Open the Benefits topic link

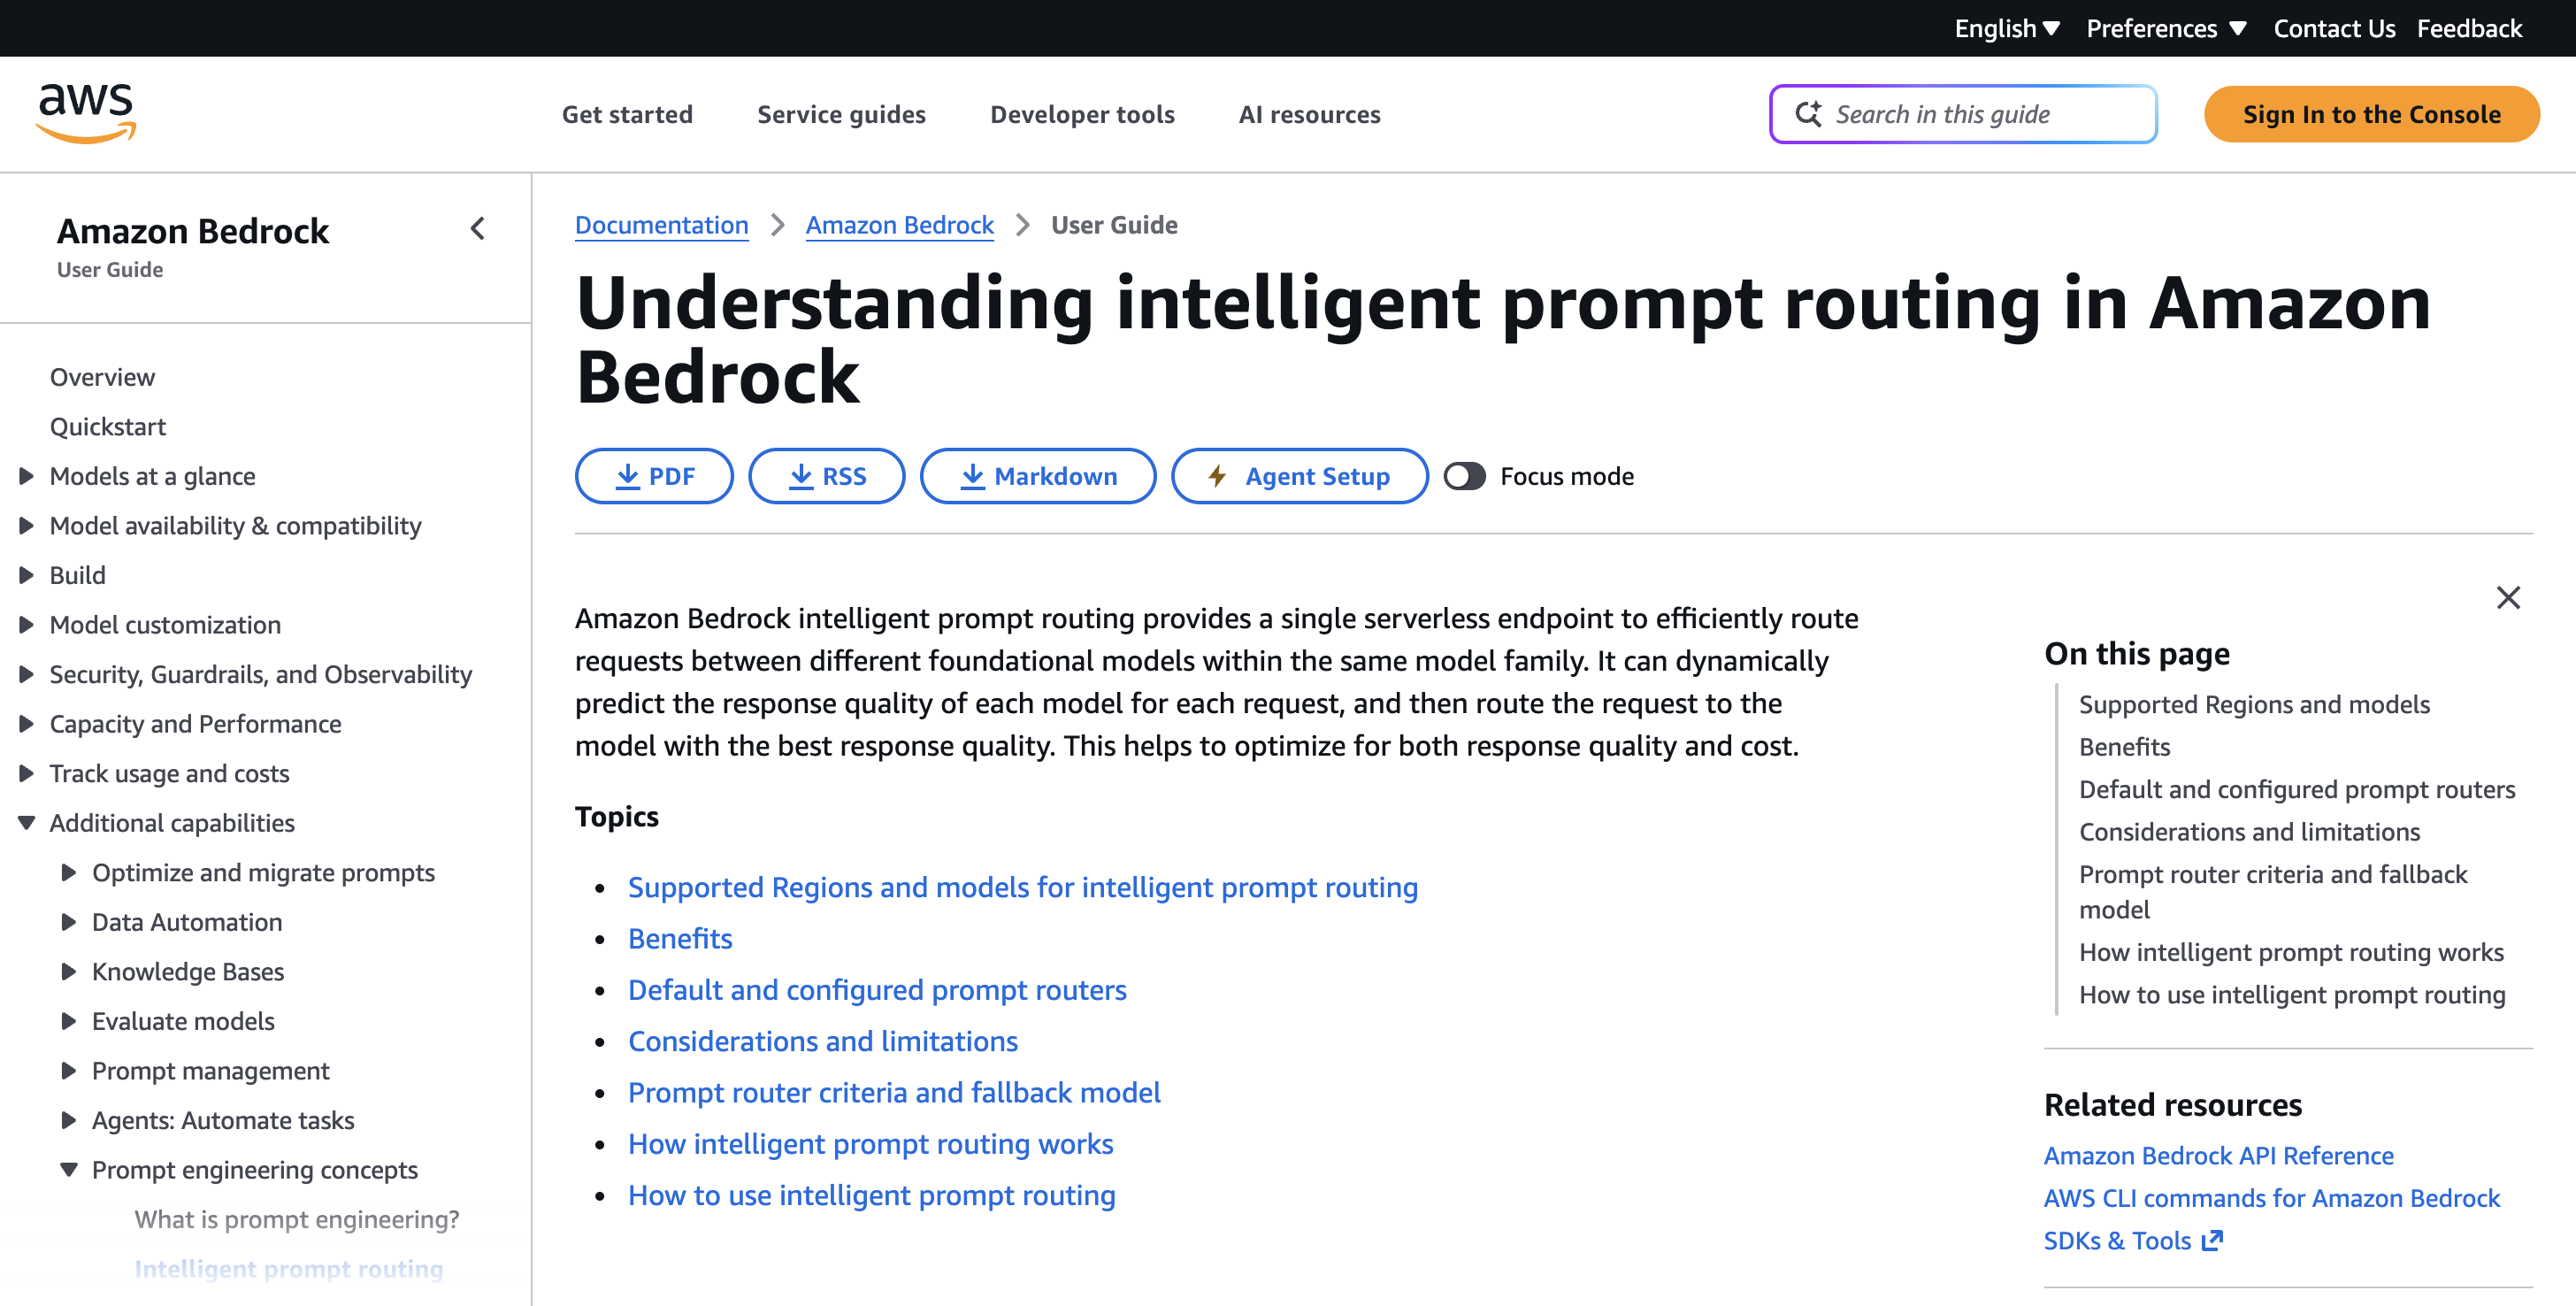click(x=680, y=938)
